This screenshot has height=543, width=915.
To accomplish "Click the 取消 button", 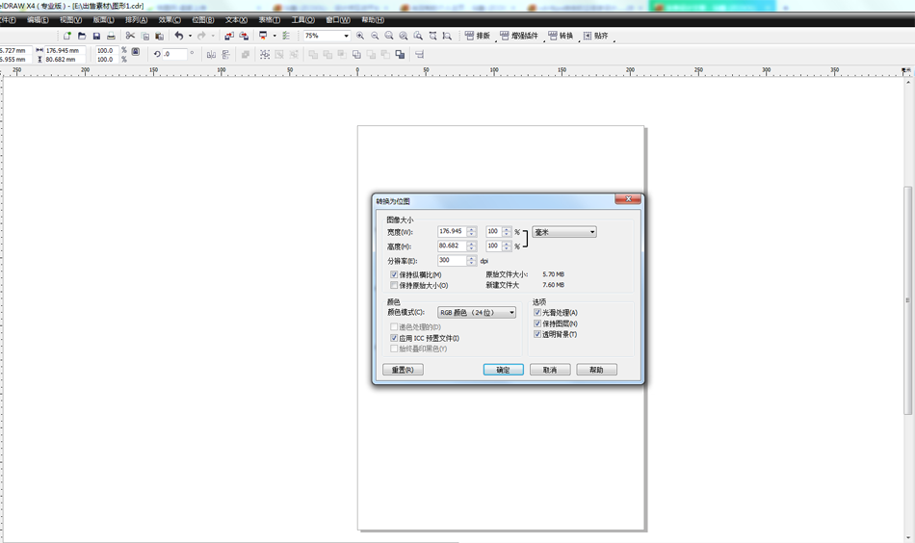I will coord(549,370).
